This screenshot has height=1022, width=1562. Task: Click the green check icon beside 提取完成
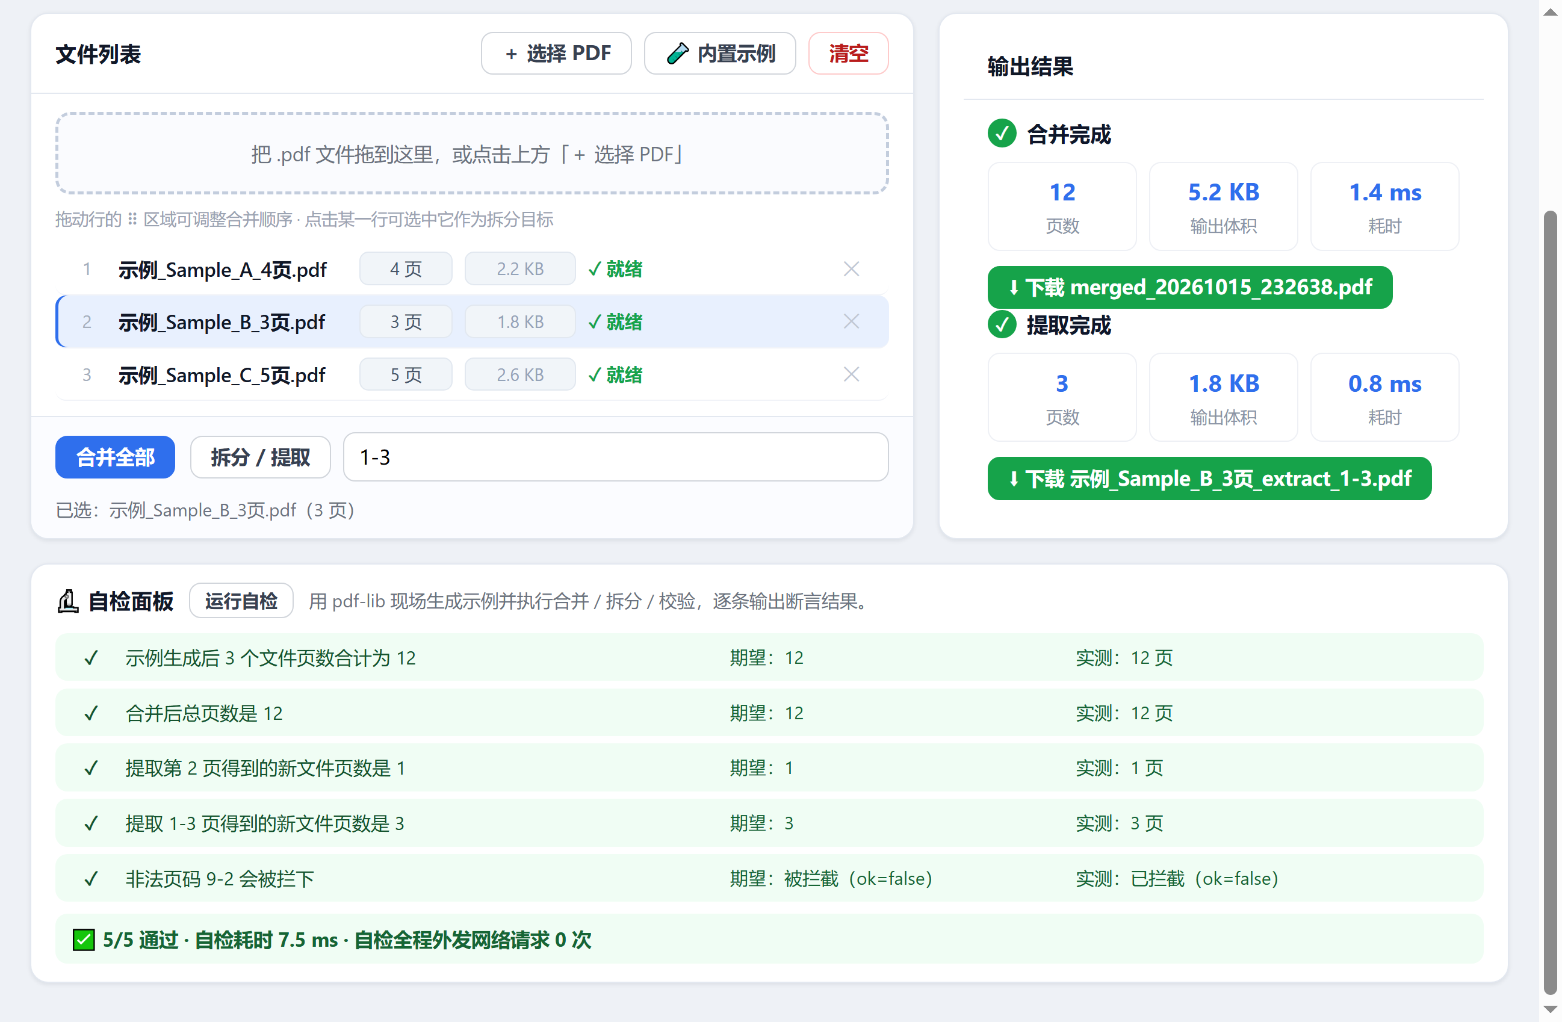click(x=1002, y=324)
